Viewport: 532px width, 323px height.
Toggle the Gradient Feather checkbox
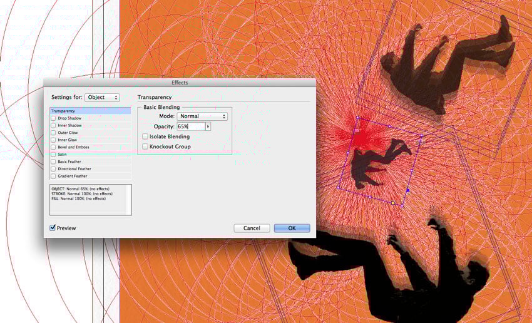point(53,176)
